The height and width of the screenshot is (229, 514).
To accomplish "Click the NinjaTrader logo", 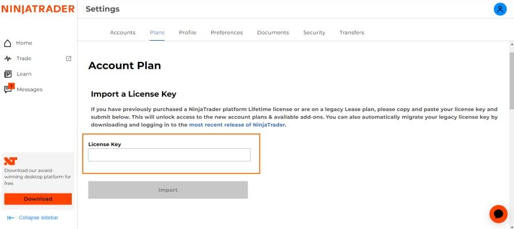I will (x=38, y=9).
